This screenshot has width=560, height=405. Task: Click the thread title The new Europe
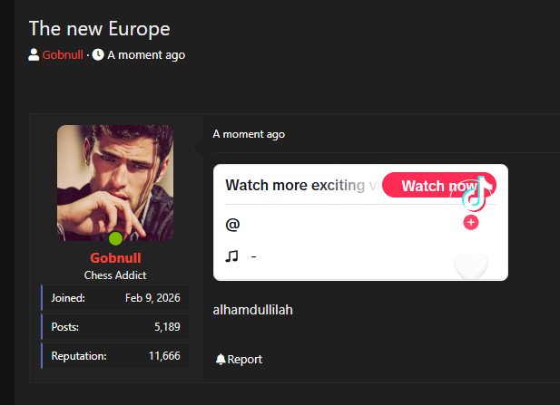click(x=99, y=28)
